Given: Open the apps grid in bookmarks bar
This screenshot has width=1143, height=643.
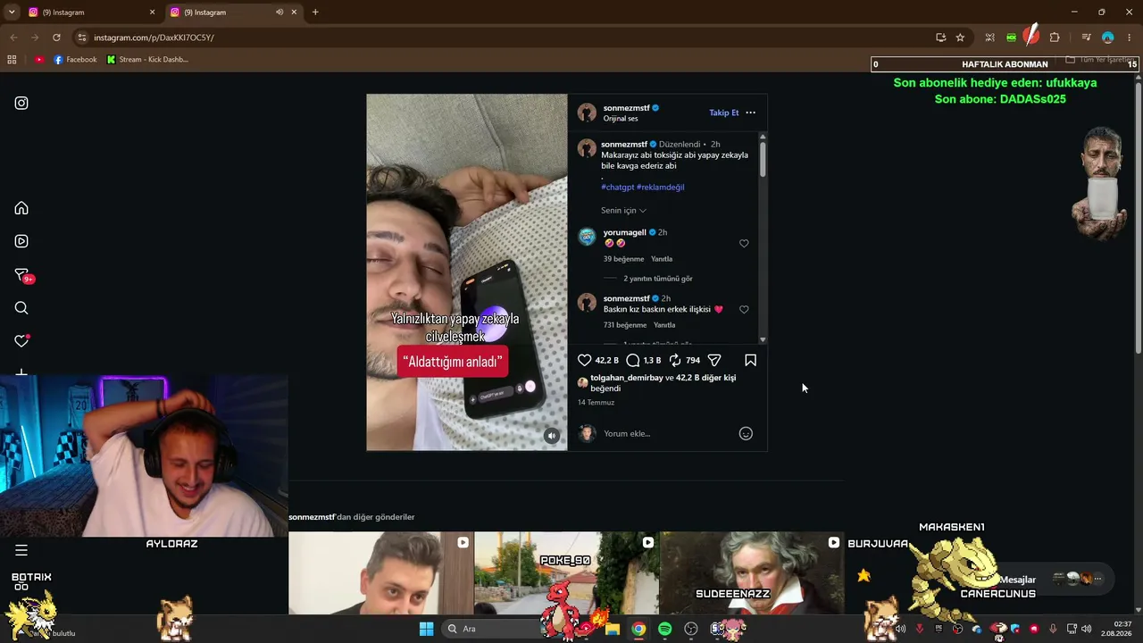Looking at the screenshot, I should click(x=12, y=60).
